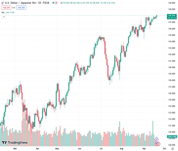The image size is (178, 151).
Task: Click the US flag economic event marker
Action: [157, 144]
